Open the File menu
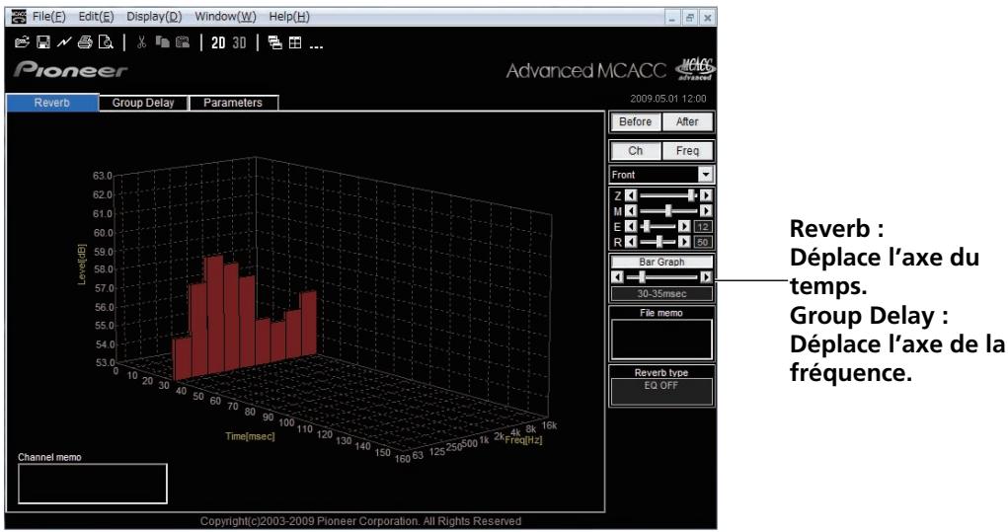1008x532 pixels. pos(48,17)
